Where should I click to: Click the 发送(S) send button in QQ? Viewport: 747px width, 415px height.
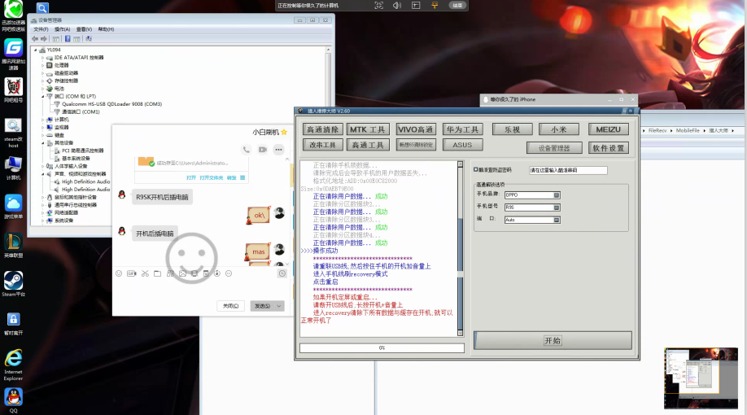[x=263, y=306]
